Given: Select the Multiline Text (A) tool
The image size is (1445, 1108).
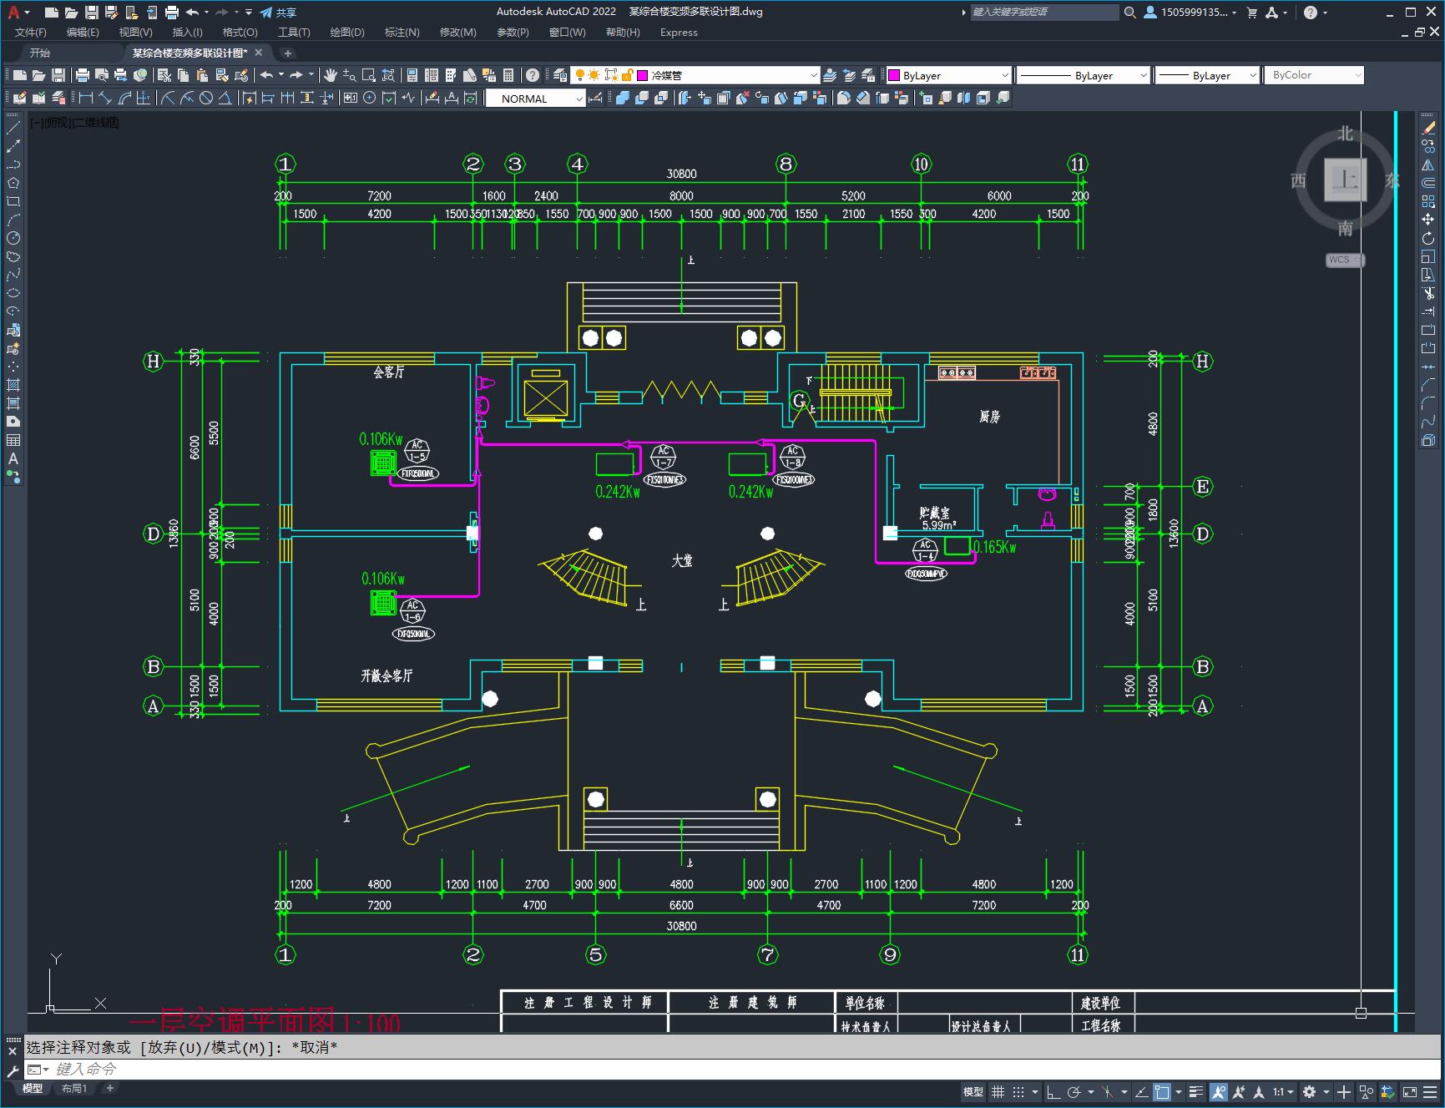Looking at the screenshot, I should point(13,458).
